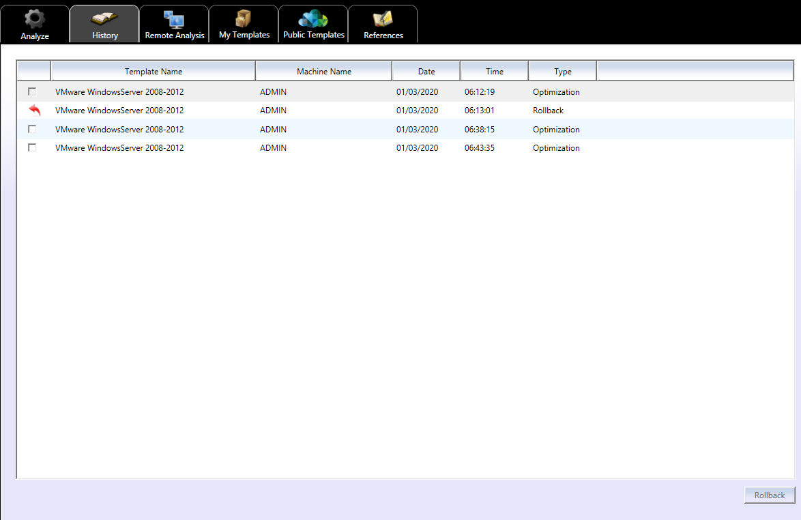Click the Public Templates cloud icon

(312, 19)
